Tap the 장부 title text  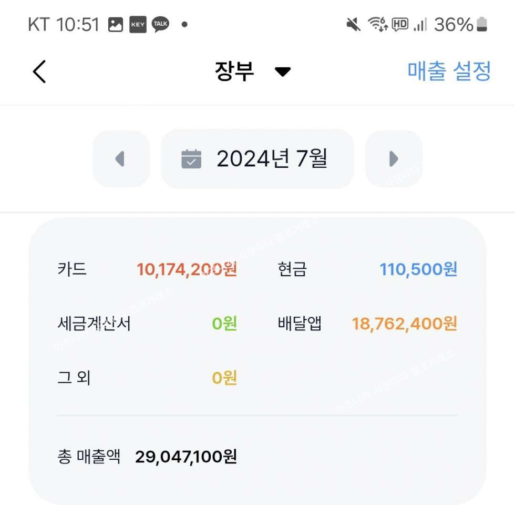pos(234,71)
